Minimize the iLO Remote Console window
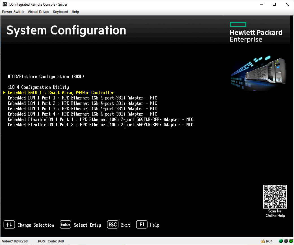 pos(261,4)
